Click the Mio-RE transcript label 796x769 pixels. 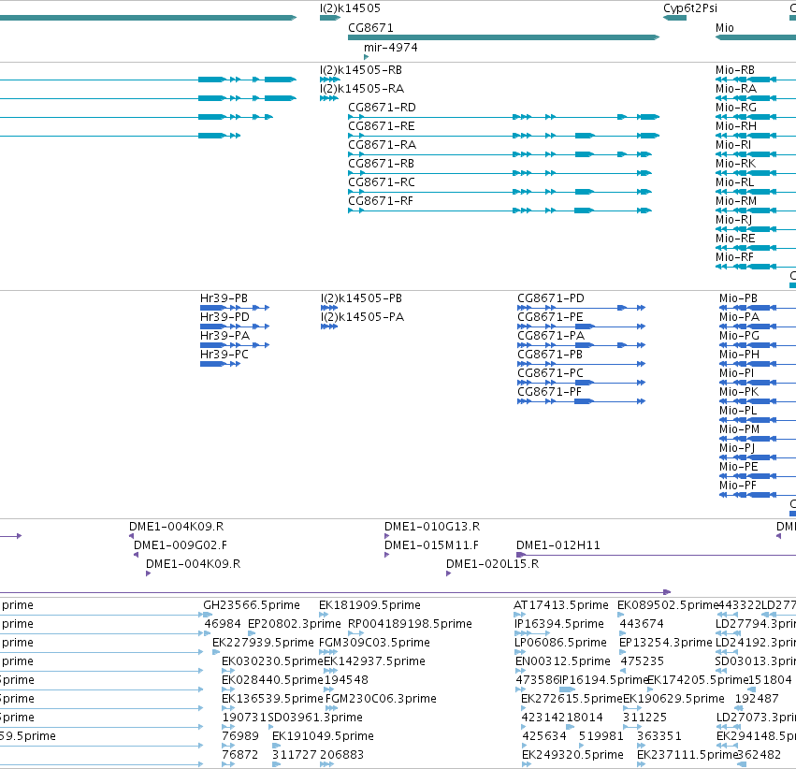pos(735,239)
